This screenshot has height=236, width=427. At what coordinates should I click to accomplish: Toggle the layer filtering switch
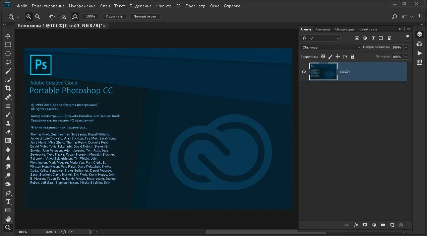tap(408, 38)
